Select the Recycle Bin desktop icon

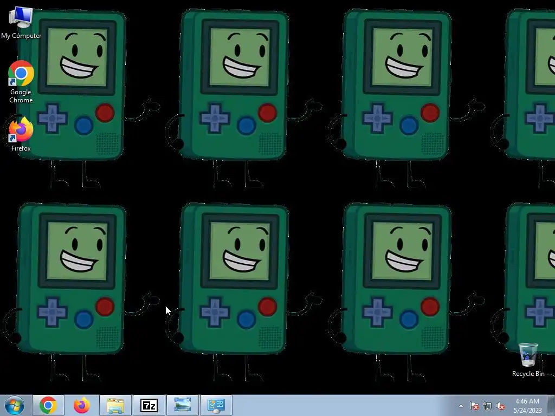click(x=528, y=360)
